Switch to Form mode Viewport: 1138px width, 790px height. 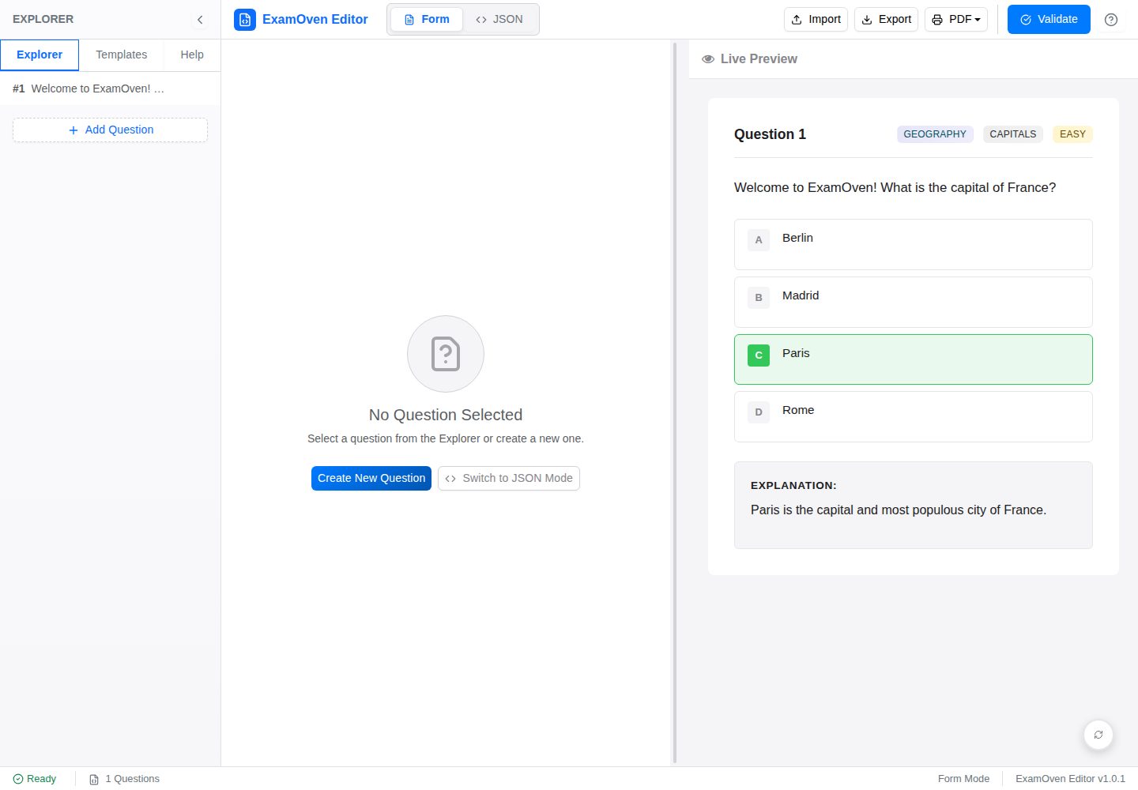coord(427,20)
